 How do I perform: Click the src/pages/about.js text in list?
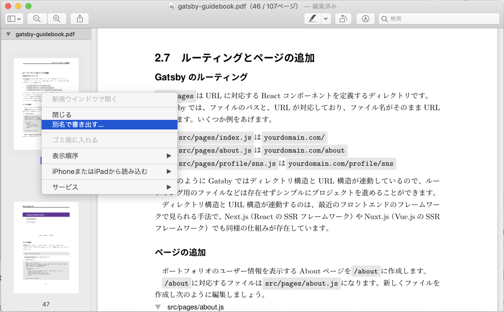tap(215, 150)
